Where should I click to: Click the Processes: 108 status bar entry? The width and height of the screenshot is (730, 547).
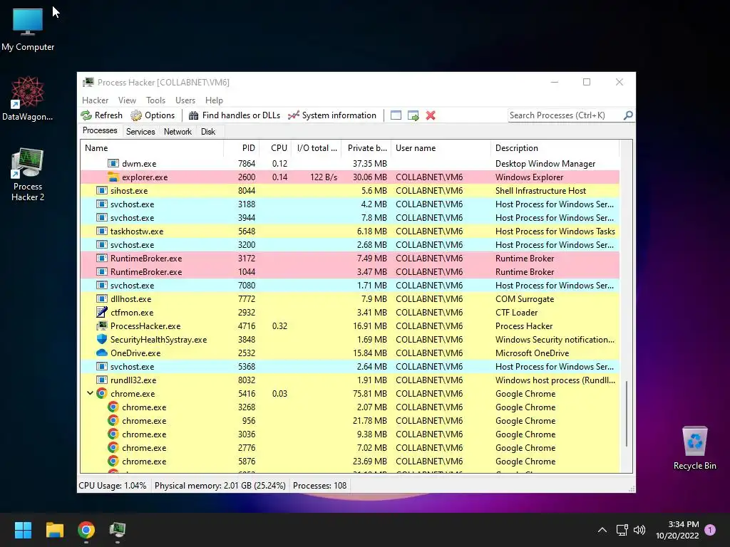(320, 486)
